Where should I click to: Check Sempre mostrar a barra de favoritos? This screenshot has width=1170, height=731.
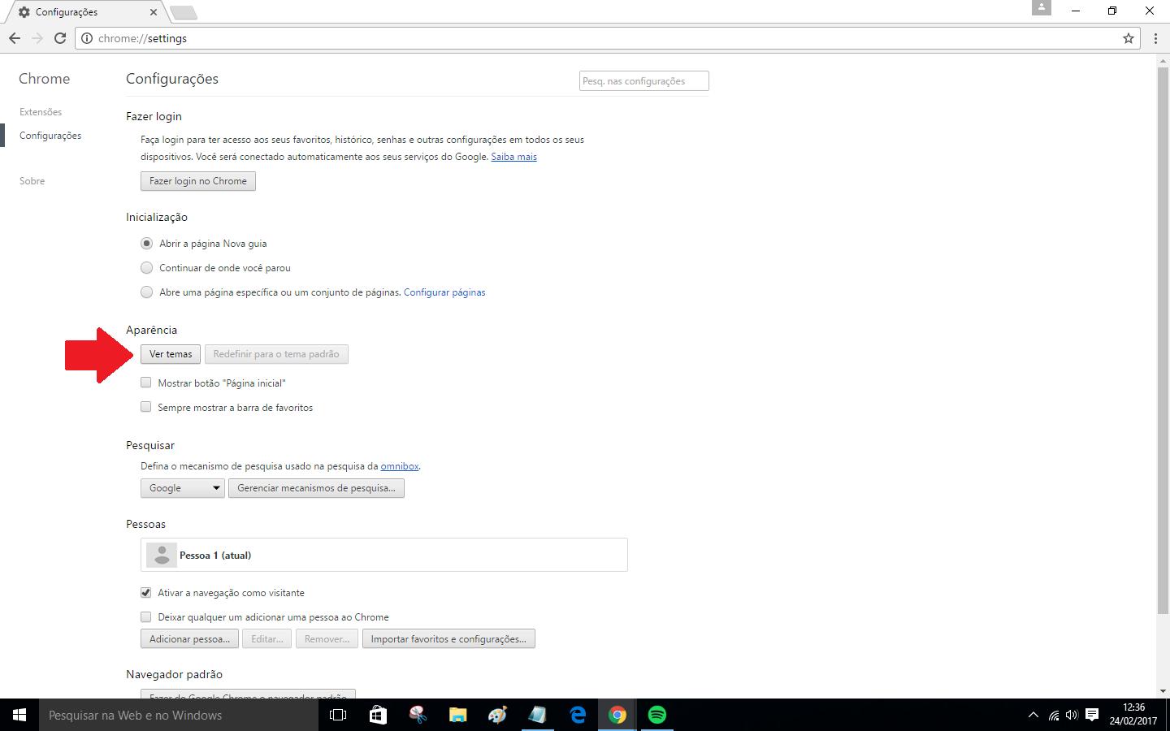(145, 406)
